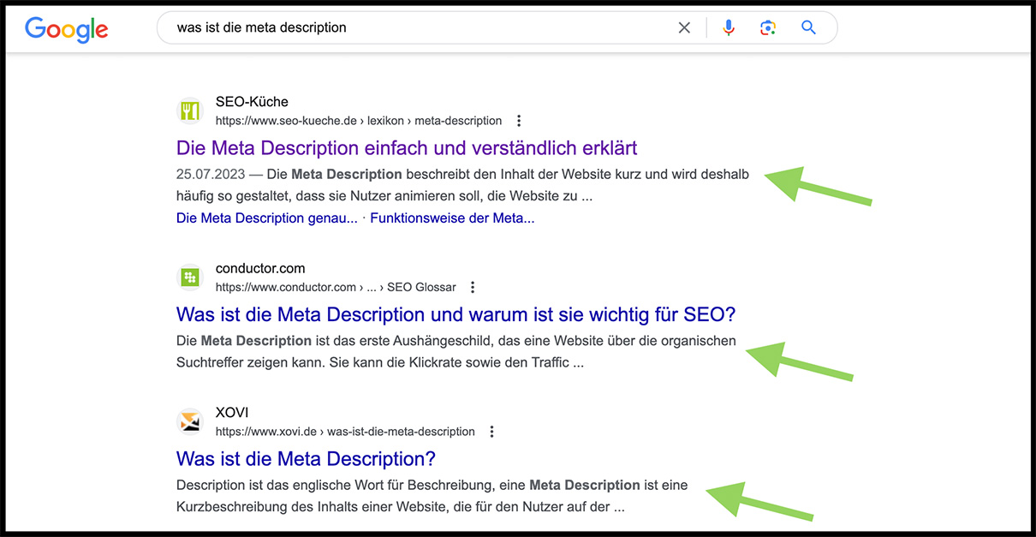Open 'Was ist die Meta Description und warum' result

(x=455, y=313)
